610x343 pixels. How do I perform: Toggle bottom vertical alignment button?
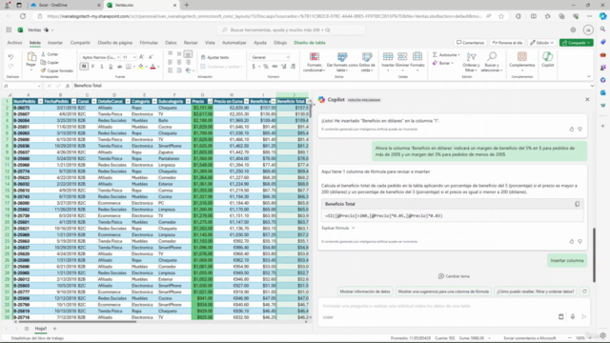coord(188,53)
